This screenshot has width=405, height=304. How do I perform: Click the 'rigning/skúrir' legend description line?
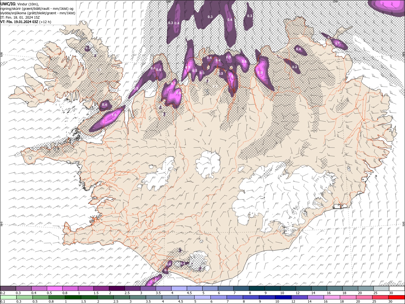37,9
